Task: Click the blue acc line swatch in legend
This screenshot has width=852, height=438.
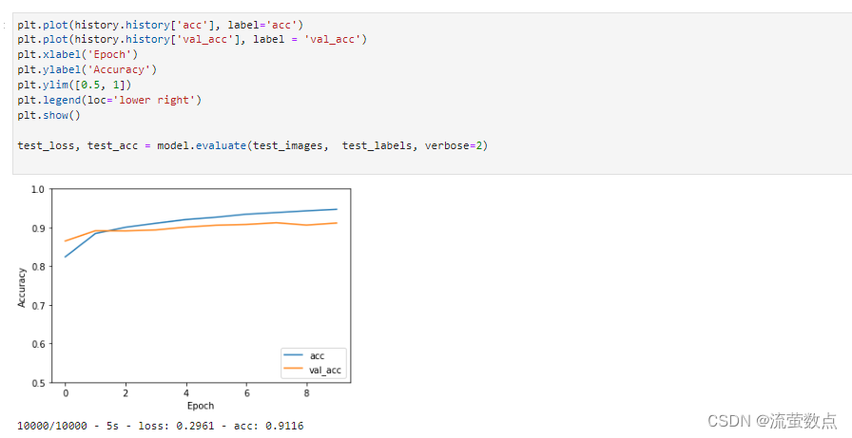Action: (295, 355)
